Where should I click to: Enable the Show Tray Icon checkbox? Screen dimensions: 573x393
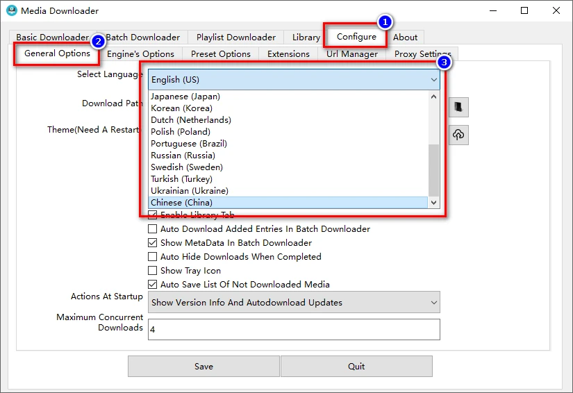(153, 271)
